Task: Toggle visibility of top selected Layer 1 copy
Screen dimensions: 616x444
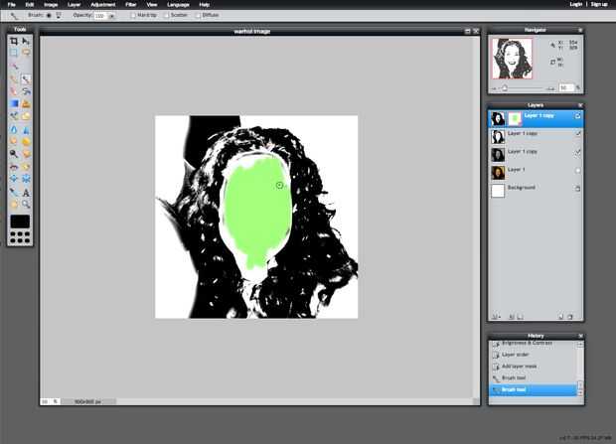Action: (577, 116)
